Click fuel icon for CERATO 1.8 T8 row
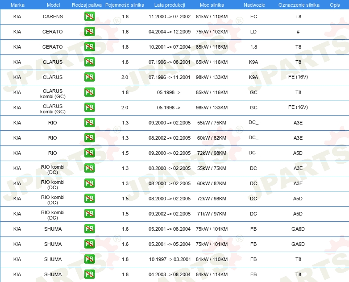This screenshot has height=282, width=349. click(89, 47)
